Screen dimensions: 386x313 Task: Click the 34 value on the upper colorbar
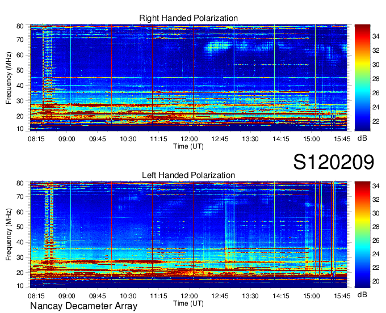(x=376, y=37)
